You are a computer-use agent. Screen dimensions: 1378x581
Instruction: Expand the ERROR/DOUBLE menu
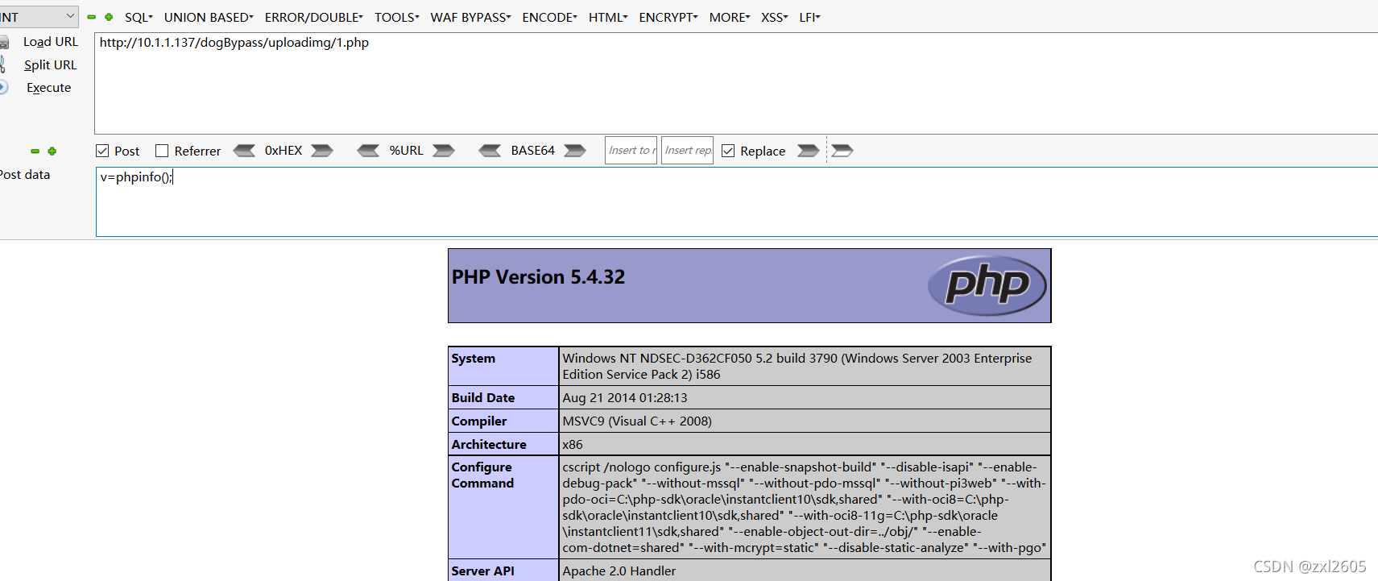313,17
